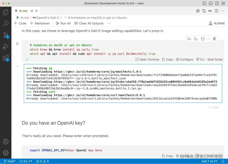Open cell toolbar more actions ellipsis
This screenshot has height=164, width=228.
point(209,39)
